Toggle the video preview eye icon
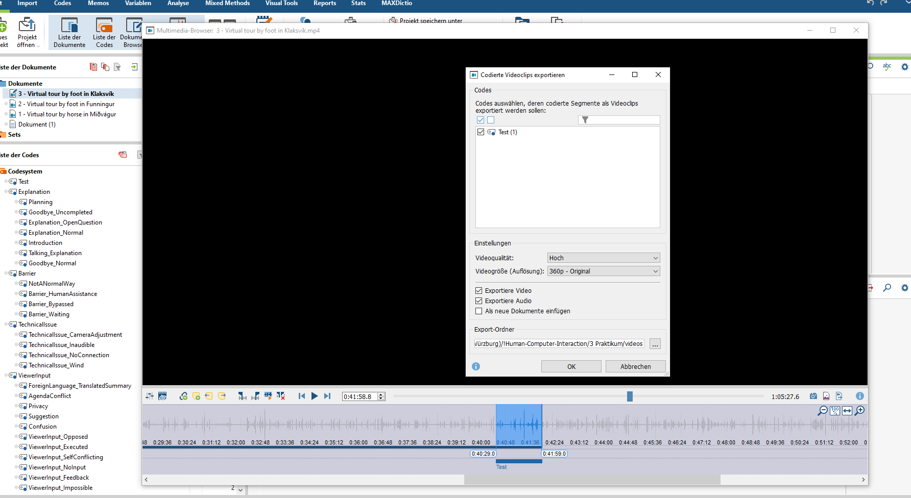911x498 pixels. click(x=162, y=396)
